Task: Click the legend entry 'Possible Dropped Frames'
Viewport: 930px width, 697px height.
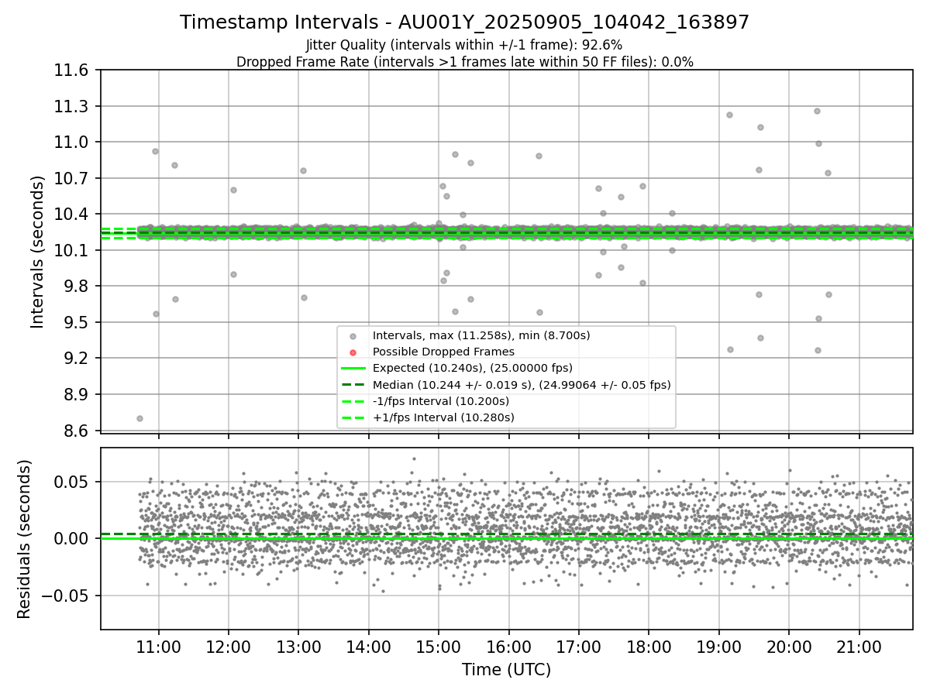Action: (443, 352)
